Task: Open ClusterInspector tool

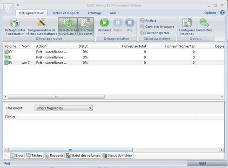Action: (154, 33)
